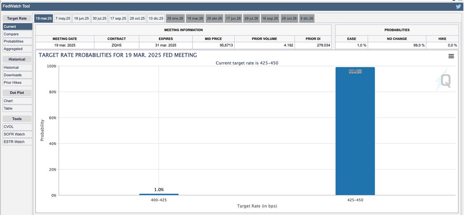Open the Historical sidebar item
The width and height of the screenshot is (464, 215).
[17, 68]
